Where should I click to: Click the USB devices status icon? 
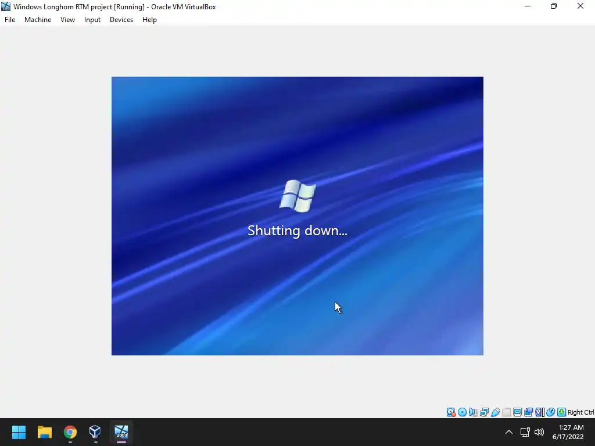pos(495,412)
